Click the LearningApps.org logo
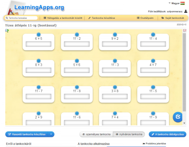 click(39, 7)
